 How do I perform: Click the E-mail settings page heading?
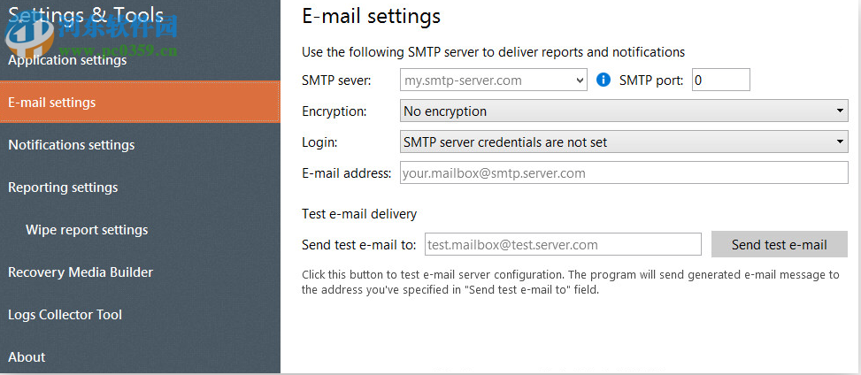pos(371,16)
